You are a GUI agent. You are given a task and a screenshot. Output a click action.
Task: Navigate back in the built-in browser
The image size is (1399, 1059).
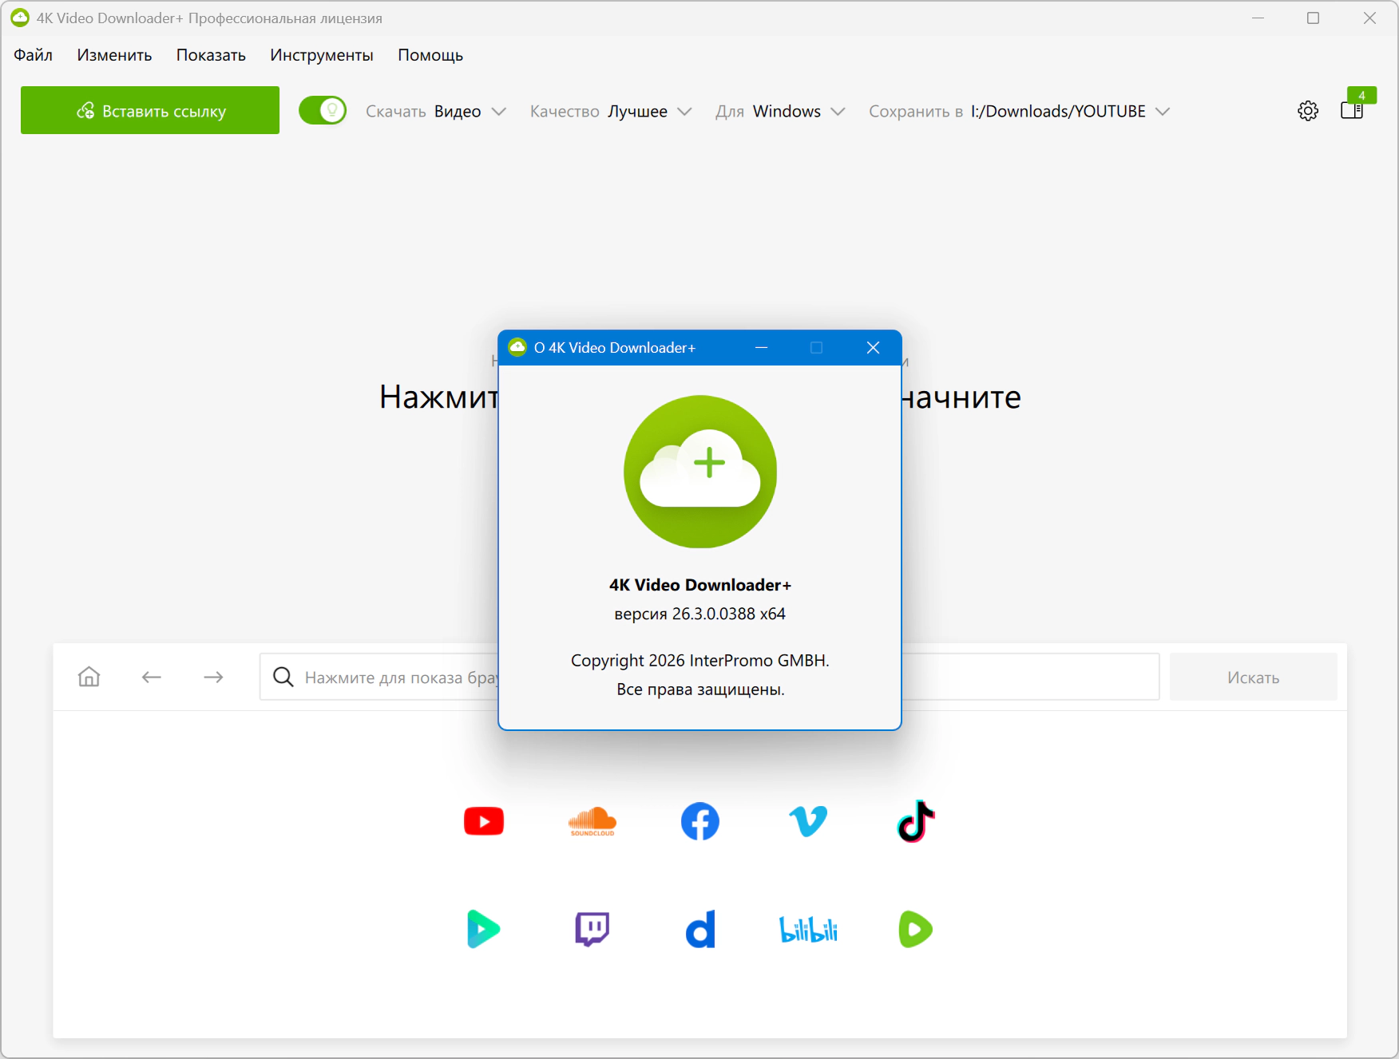pos(152,677)
